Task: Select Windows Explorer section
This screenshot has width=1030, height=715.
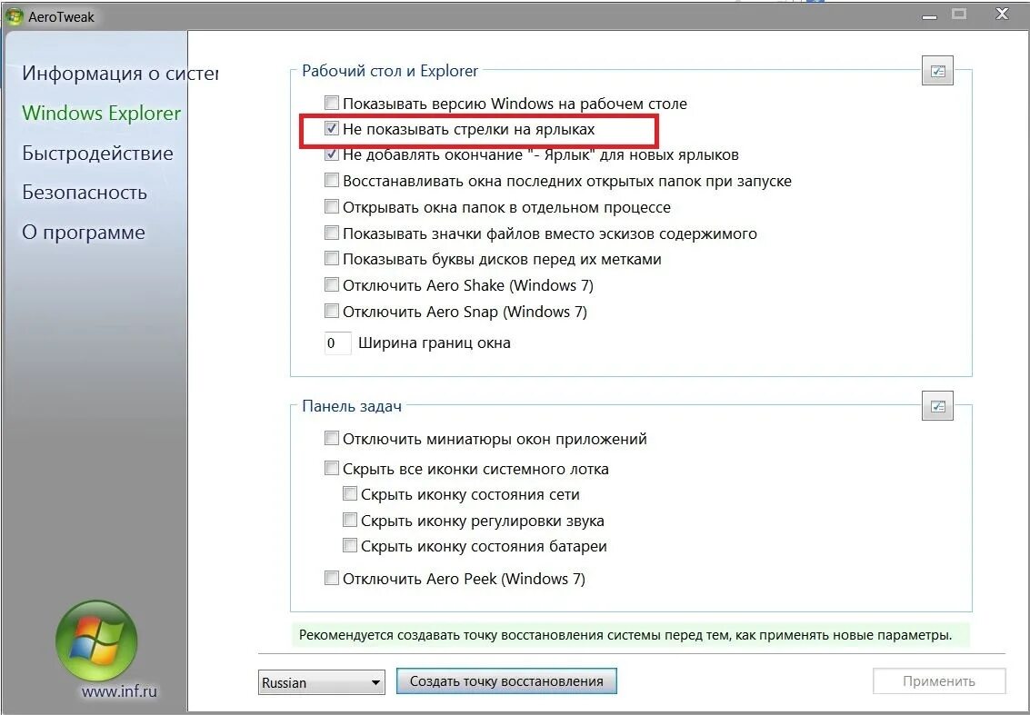Action: pyautogui.click(x=101, y=113)
